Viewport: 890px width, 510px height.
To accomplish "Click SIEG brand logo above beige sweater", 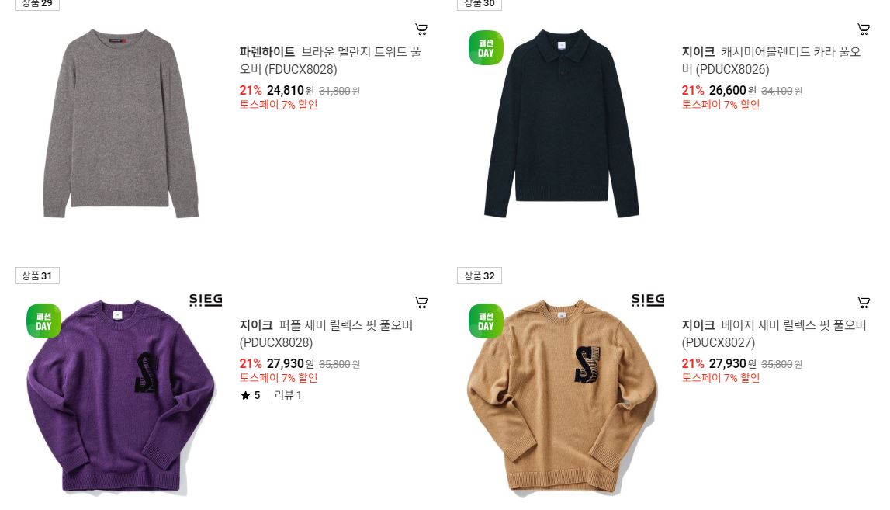I will coord(648,300).
